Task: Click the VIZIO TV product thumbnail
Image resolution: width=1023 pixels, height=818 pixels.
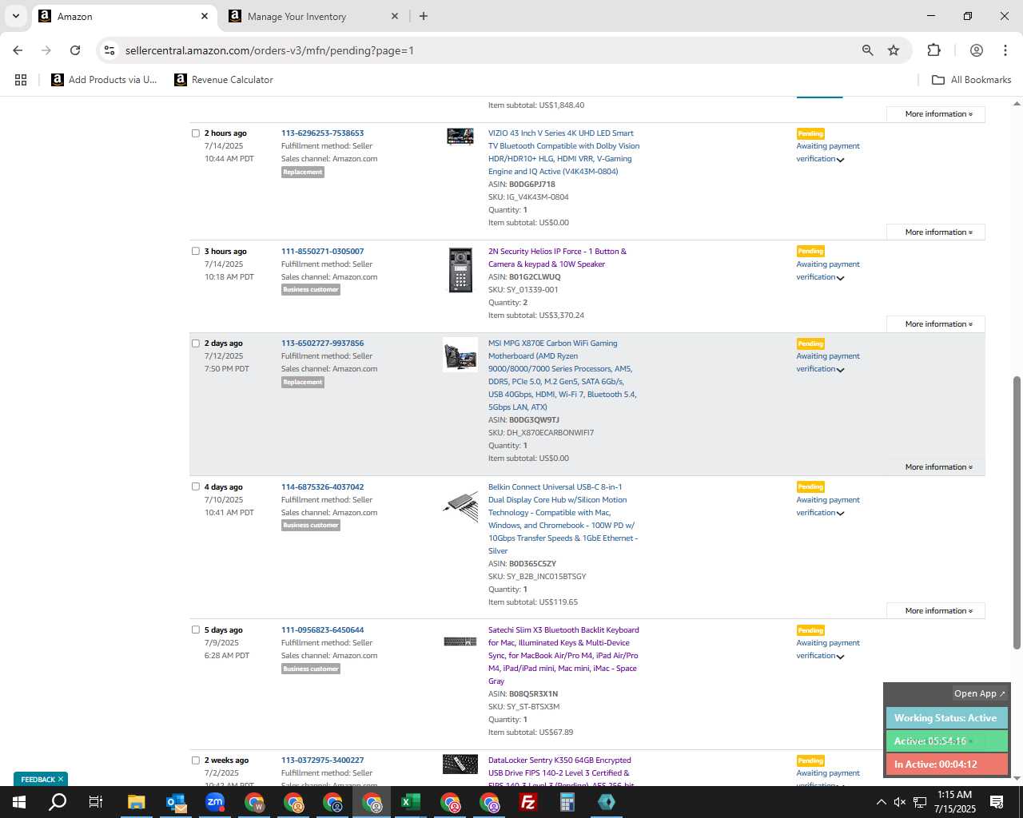Action: tap(460, 136)
